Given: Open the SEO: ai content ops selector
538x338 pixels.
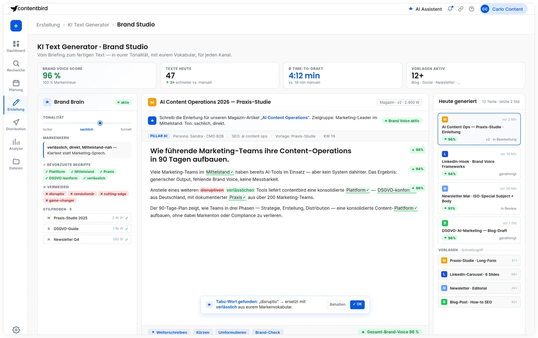Looking at the screenshot, I should point(249,136).
